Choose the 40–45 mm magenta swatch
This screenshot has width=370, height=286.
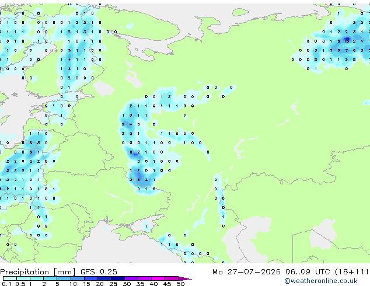[x=158, y=278]
